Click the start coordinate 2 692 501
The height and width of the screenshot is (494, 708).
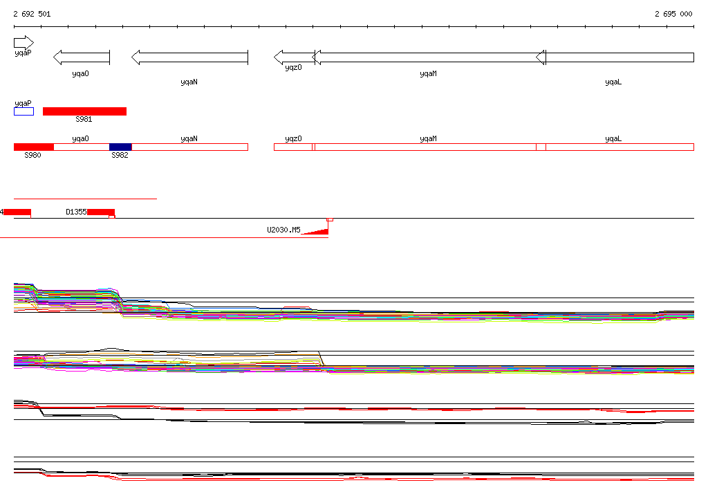click(32, 14)
